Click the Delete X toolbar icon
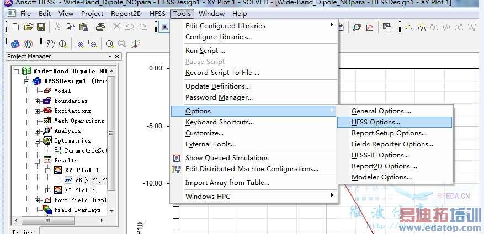Screen dimensions: 484x234 pos(116,27)
